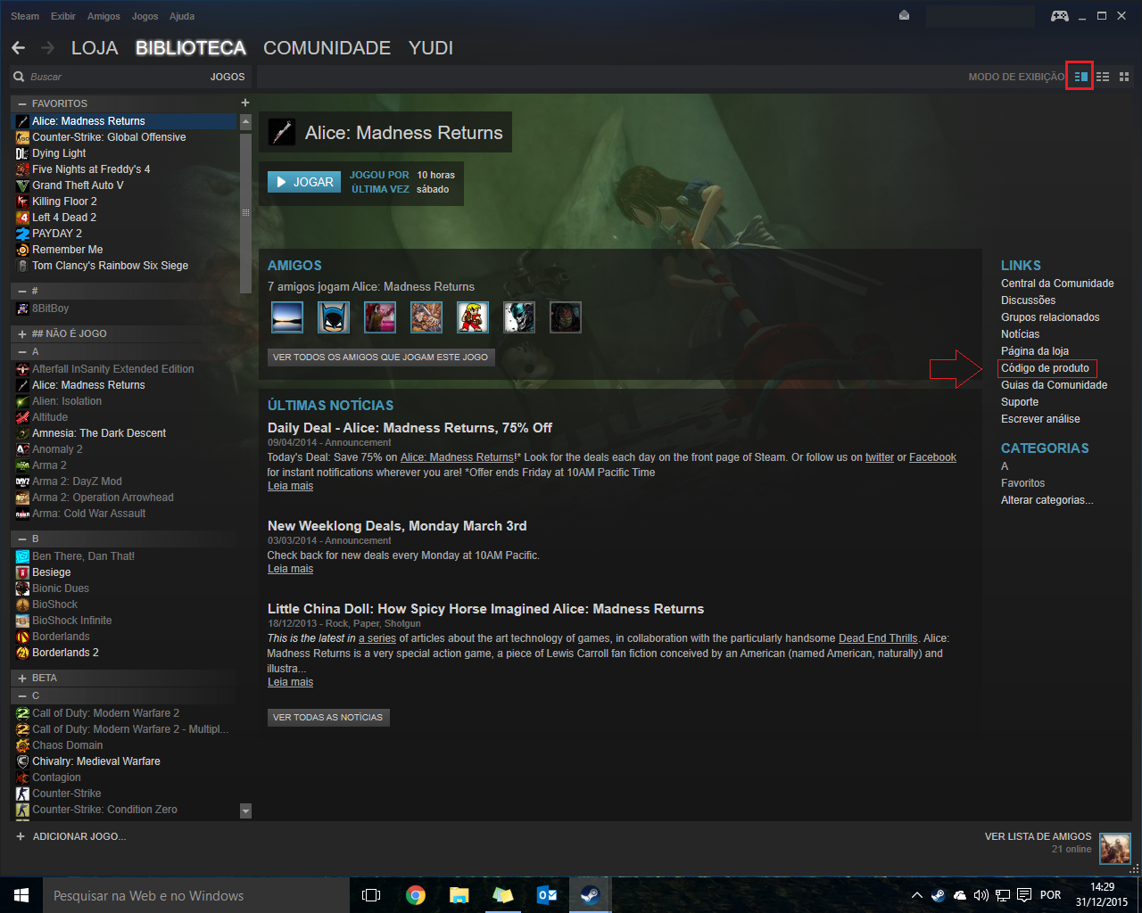This screenshot has width=1142, height=913.
Task: Open the sunset landscape friend avatar
Action: point(287,317)
